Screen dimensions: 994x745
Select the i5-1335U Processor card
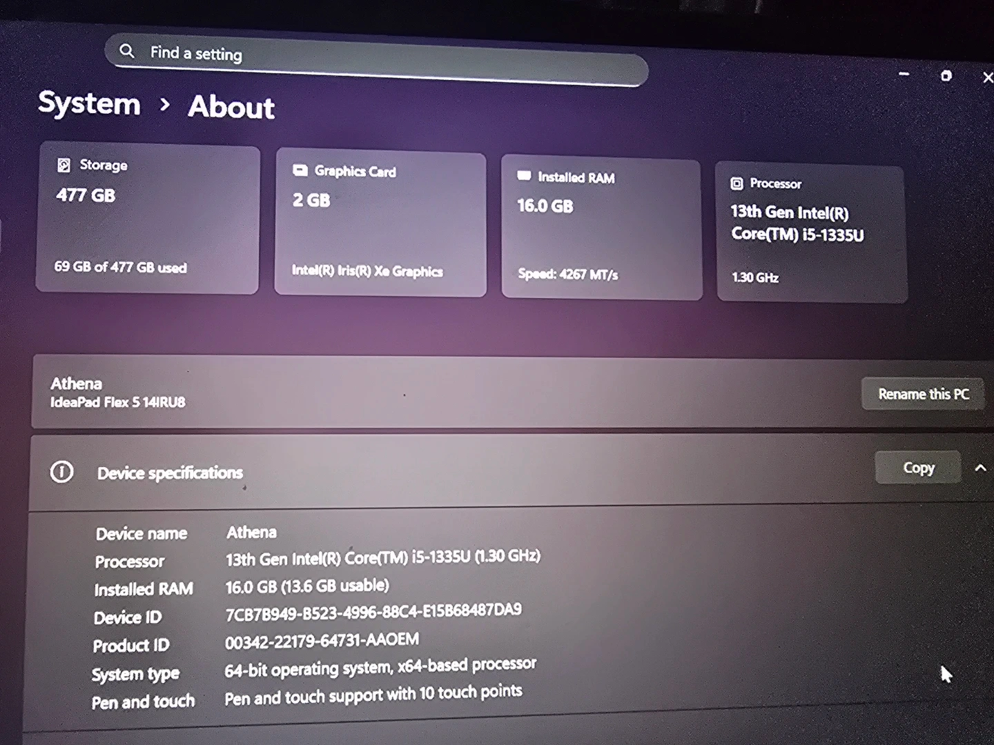811,233
